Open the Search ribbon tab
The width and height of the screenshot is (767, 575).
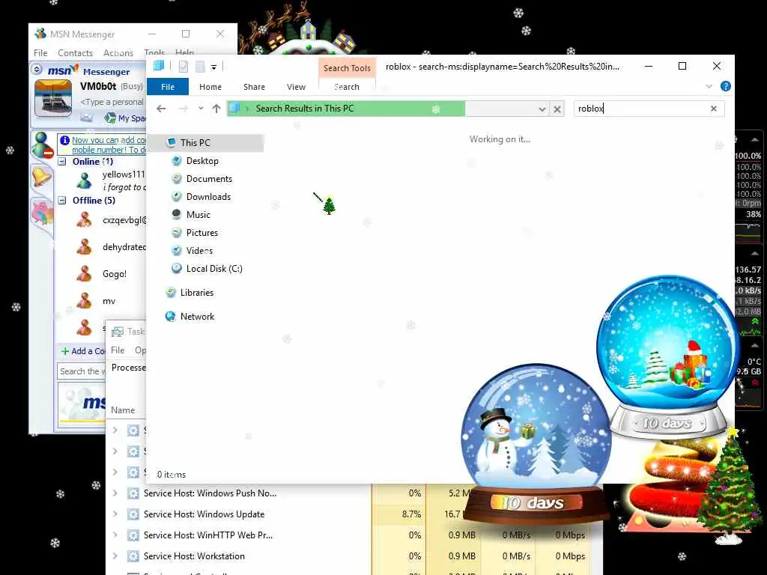tap(347, 87)
